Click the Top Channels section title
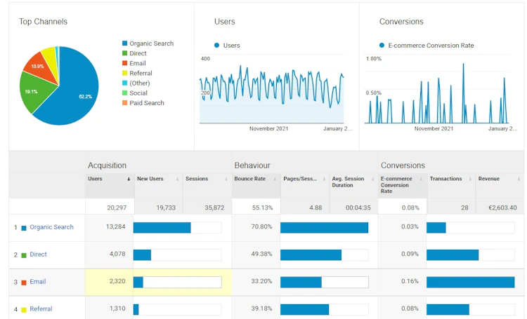The width and height of the screenshot is (527, 319). point(43,22)
